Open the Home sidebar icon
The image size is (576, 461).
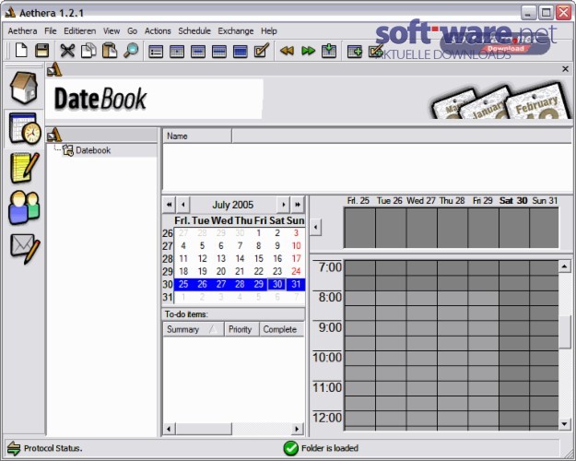point(24,88)
